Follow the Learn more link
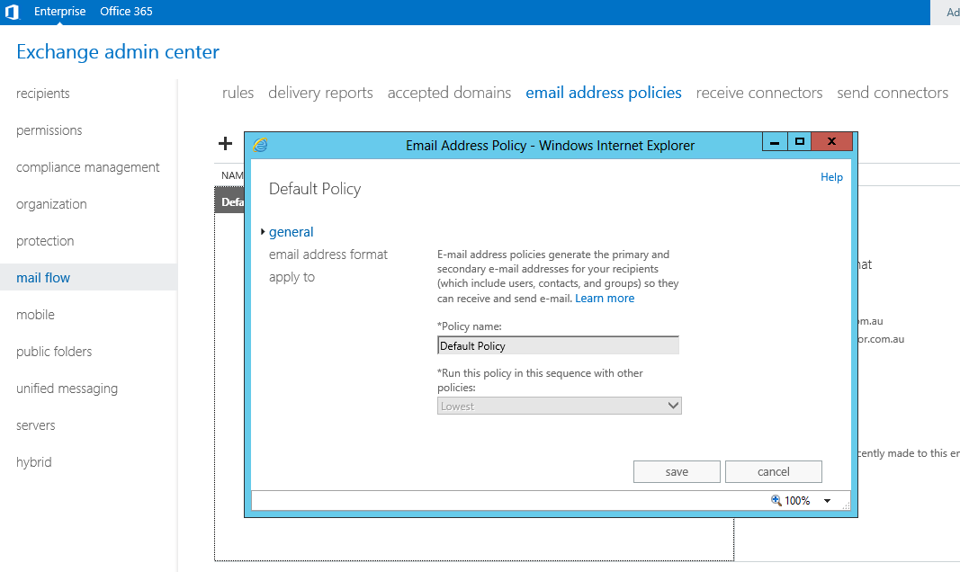The height and width of the screenshot is (572, 960). click(605, 298)
